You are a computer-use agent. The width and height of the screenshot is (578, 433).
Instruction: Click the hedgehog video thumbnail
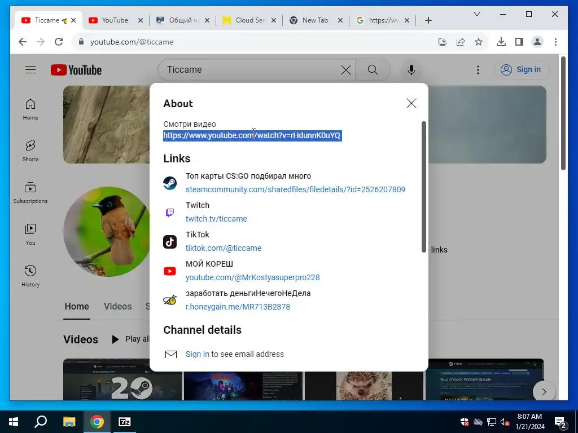(x=364, y=385)
